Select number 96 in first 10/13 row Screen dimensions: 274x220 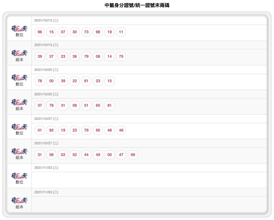40,32
